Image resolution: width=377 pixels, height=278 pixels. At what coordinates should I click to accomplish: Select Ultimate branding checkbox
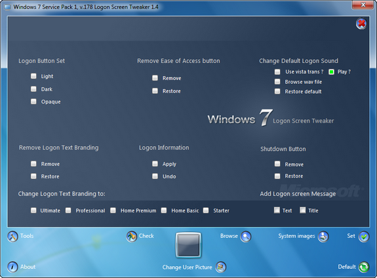pyautogui.click(x=33, y=210)
